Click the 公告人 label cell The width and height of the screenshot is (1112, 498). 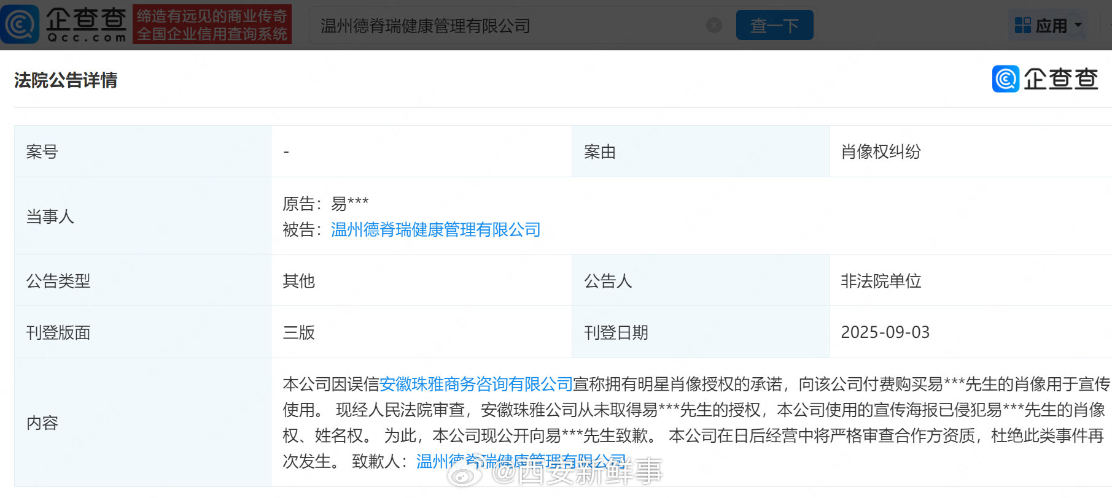701,280
